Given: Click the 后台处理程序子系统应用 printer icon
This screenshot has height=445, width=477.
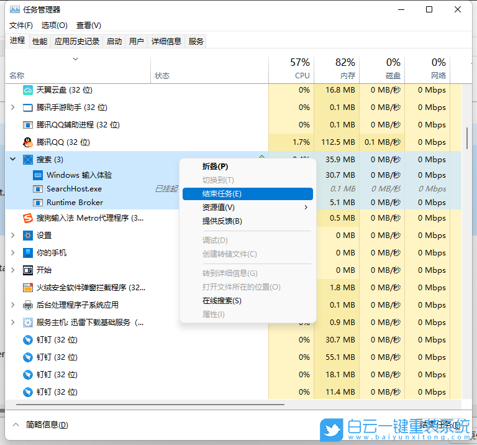Looking at the screenshot, I should pos(28,305).
